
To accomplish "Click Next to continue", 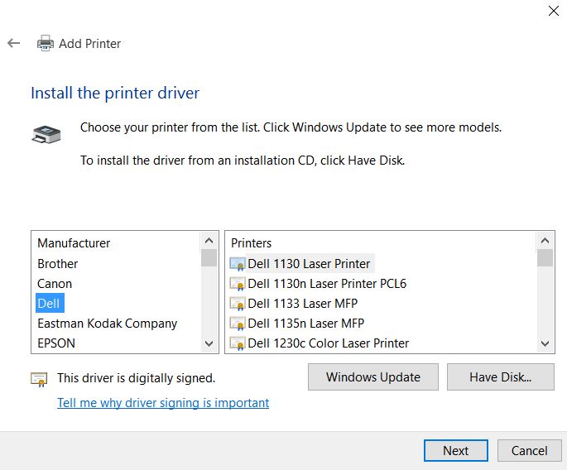I will 456,451.
